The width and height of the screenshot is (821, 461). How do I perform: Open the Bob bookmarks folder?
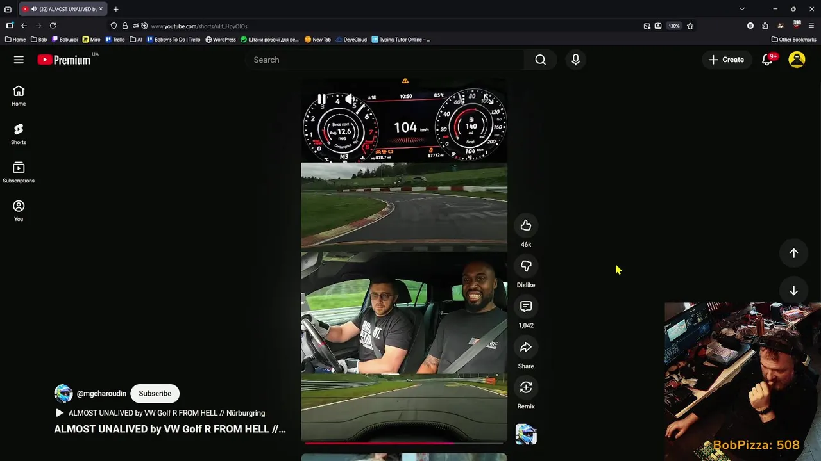(38, 40)
